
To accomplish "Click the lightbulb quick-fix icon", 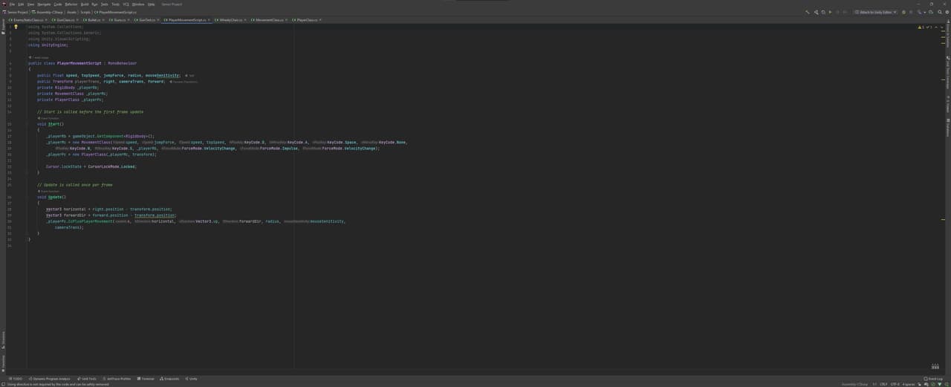I will tap(16, 27).
